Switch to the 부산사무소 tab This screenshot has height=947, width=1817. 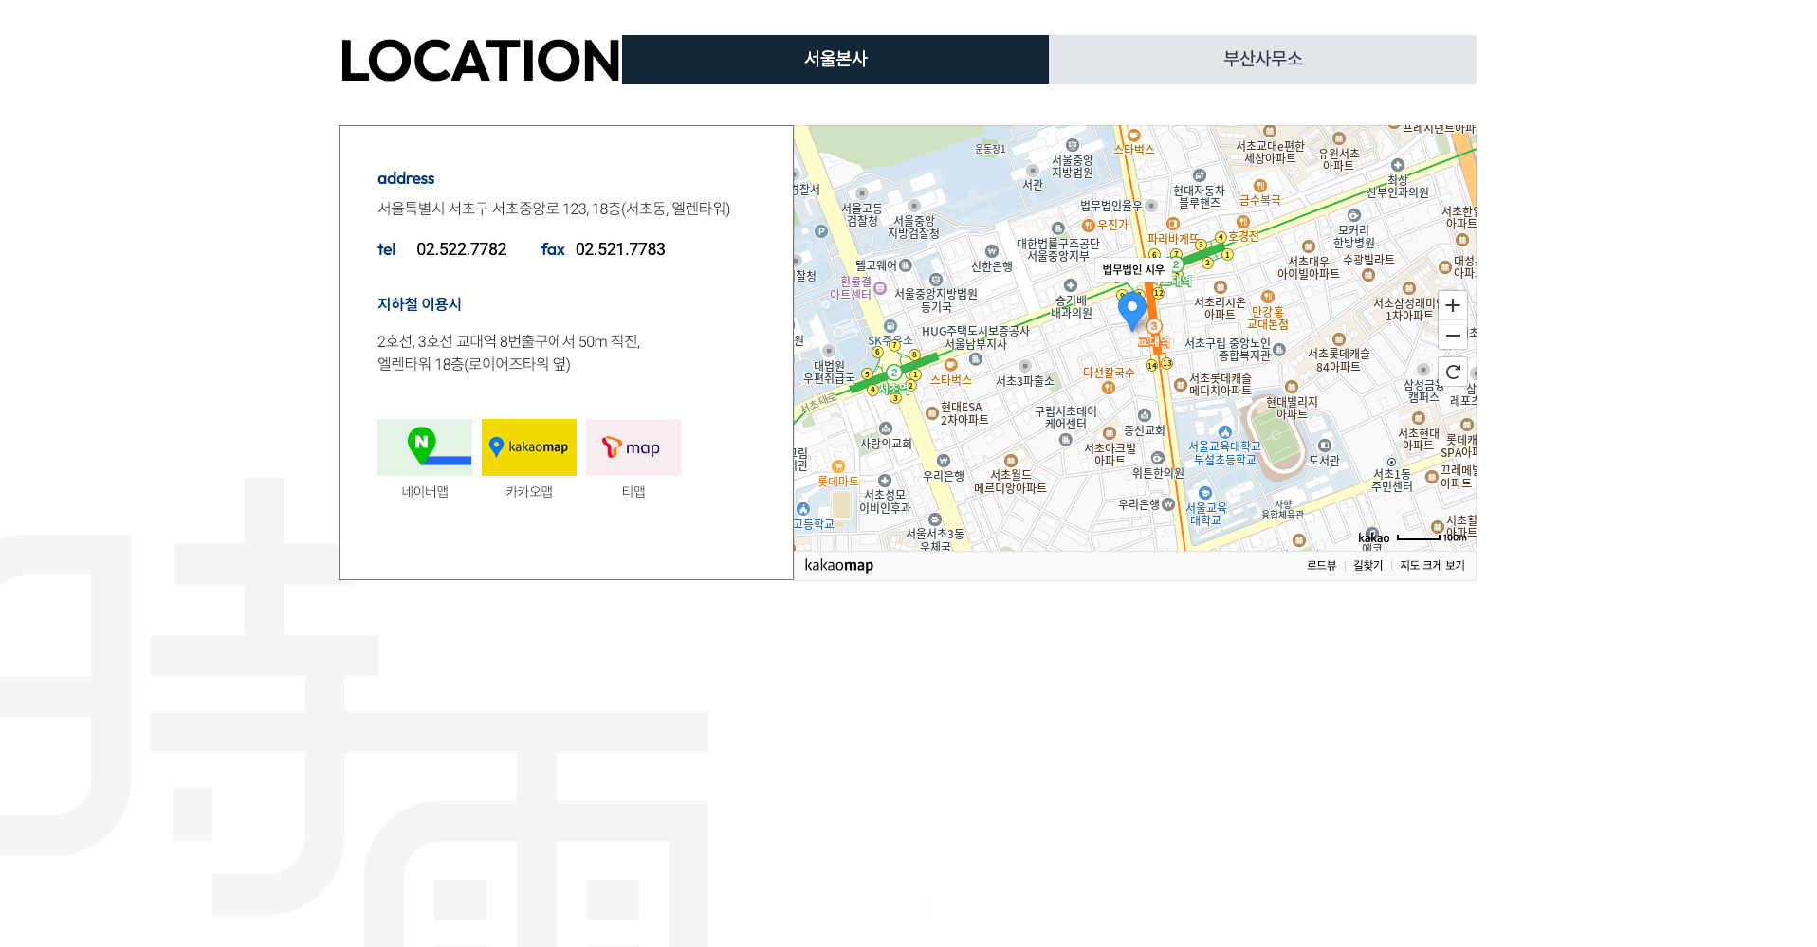pos(1262,59)
